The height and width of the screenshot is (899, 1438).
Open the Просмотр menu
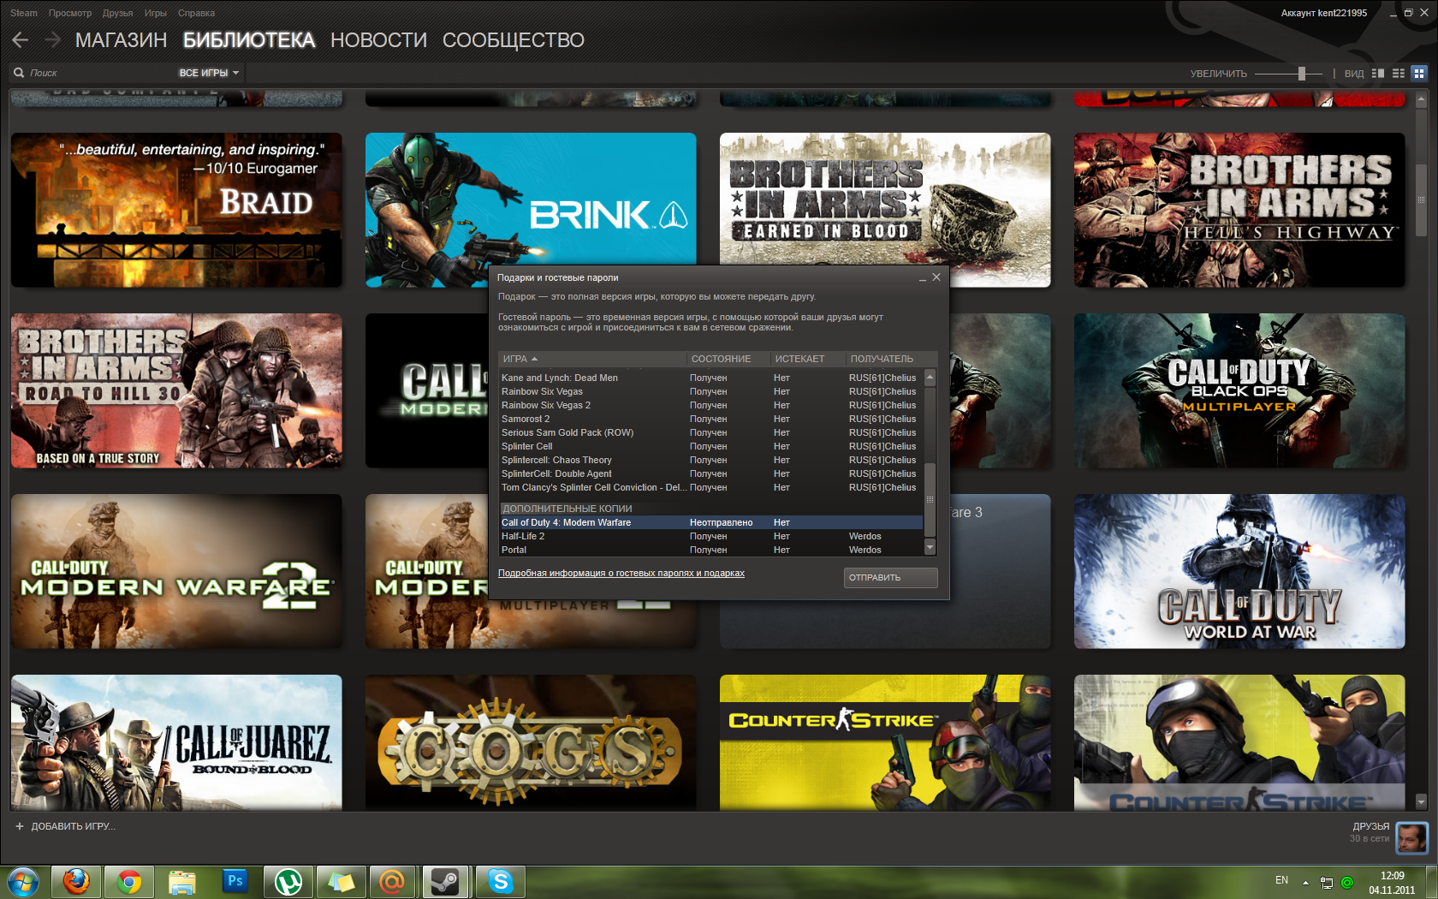pos(70,13)
